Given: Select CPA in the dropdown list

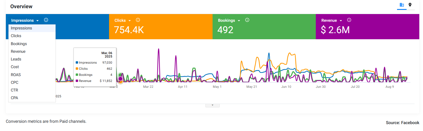Looking at the screenshot, I should [x=32, y=98].
